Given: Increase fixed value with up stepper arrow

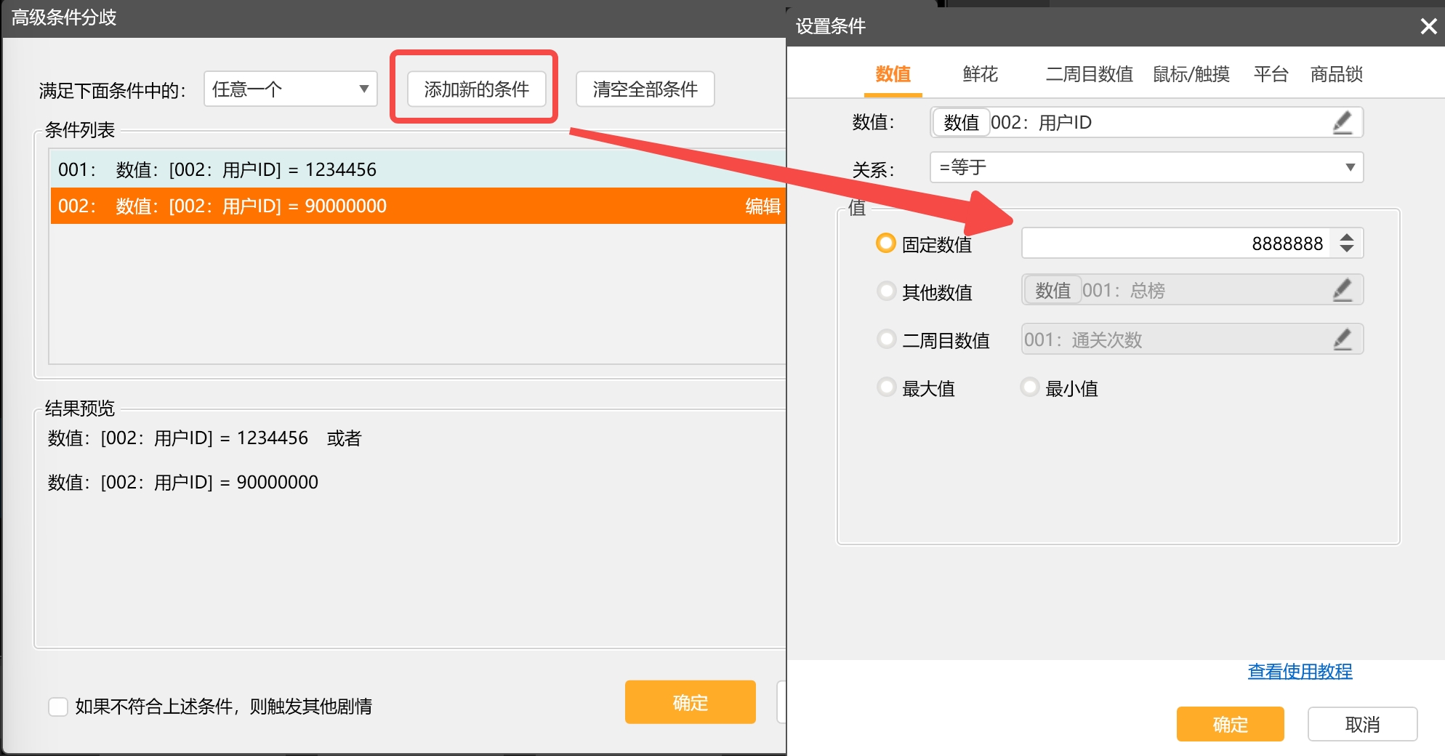Looking at the screenshot, I should (x=1347, y=237).
